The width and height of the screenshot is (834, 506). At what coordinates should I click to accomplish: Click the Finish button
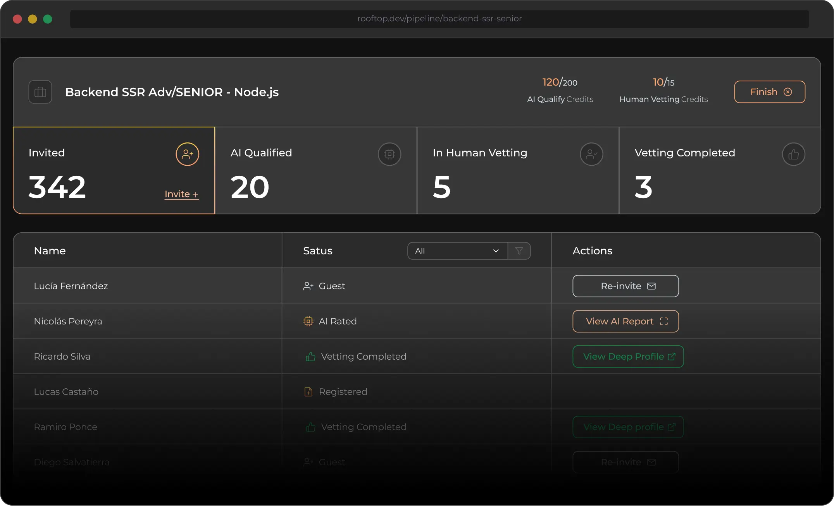769,92
